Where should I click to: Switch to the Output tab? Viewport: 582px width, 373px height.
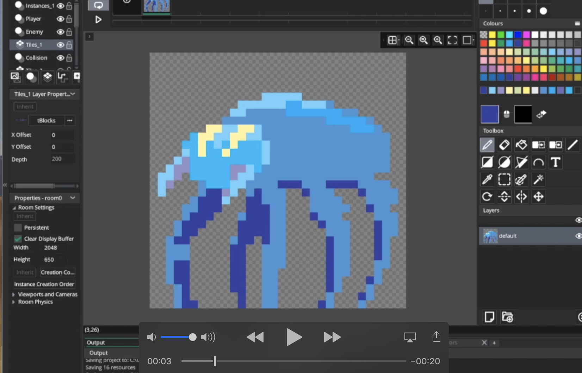[96, 342]
